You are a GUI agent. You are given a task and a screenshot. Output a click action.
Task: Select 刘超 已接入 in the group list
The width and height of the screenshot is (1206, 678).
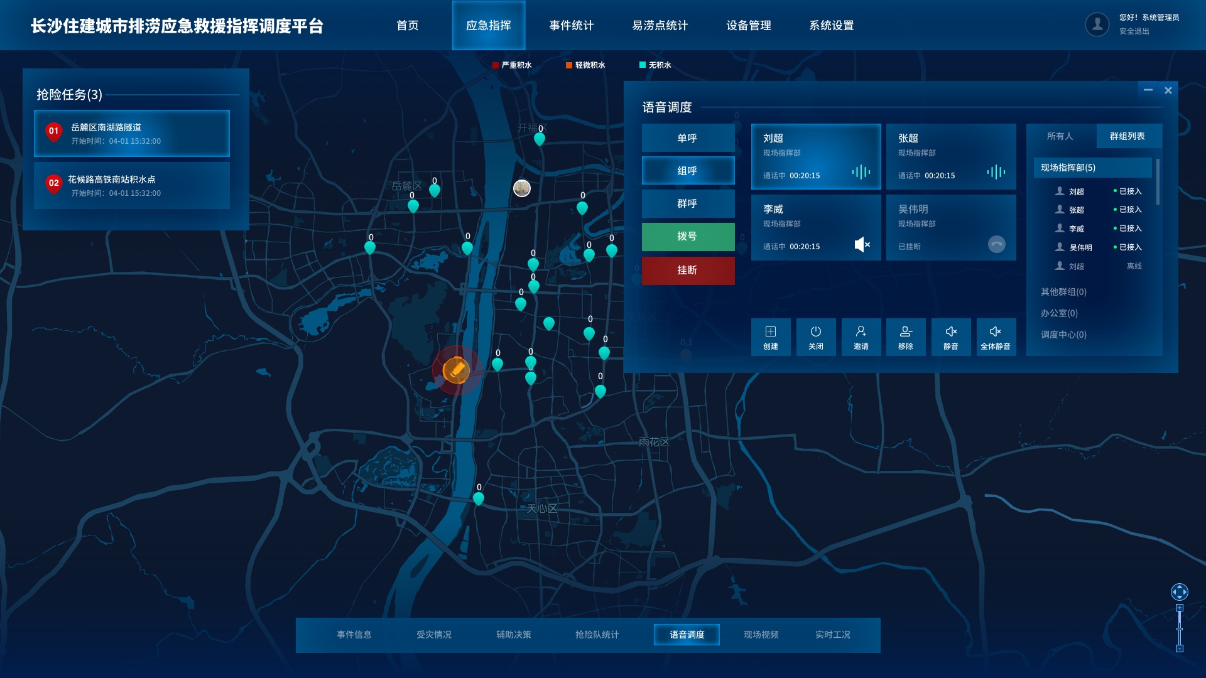[x=1098, y=191]
